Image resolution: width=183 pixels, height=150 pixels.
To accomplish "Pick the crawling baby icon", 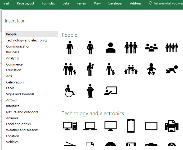I will click(x=172, y=69).
